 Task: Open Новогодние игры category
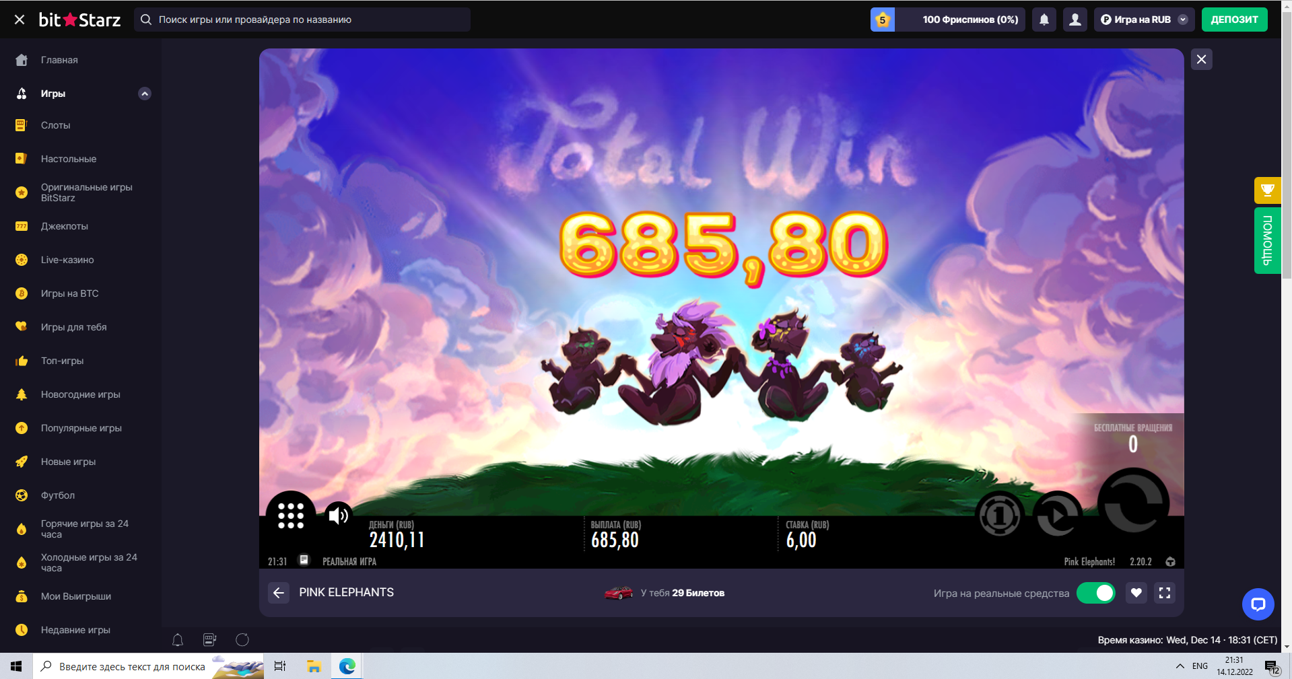pyautogui.click(x=80, y=394)
